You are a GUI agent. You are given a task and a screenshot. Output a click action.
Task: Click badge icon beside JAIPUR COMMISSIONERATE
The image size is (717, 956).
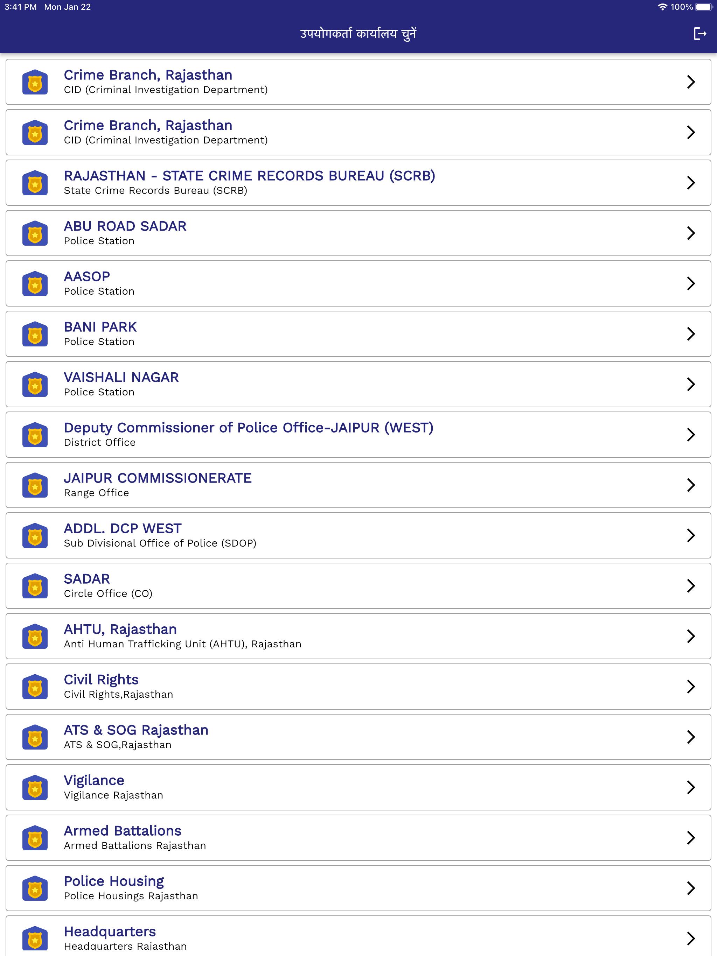[x=35, y=485]
